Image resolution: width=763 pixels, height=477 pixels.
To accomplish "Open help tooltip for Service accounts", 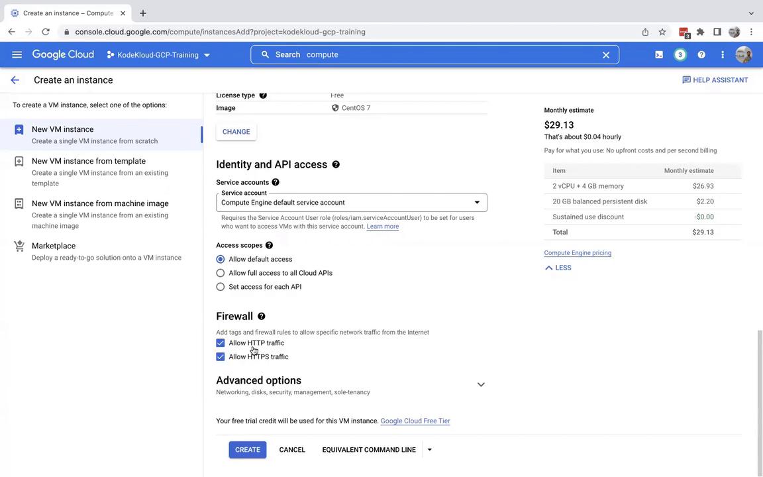I will tap(276, 182).
